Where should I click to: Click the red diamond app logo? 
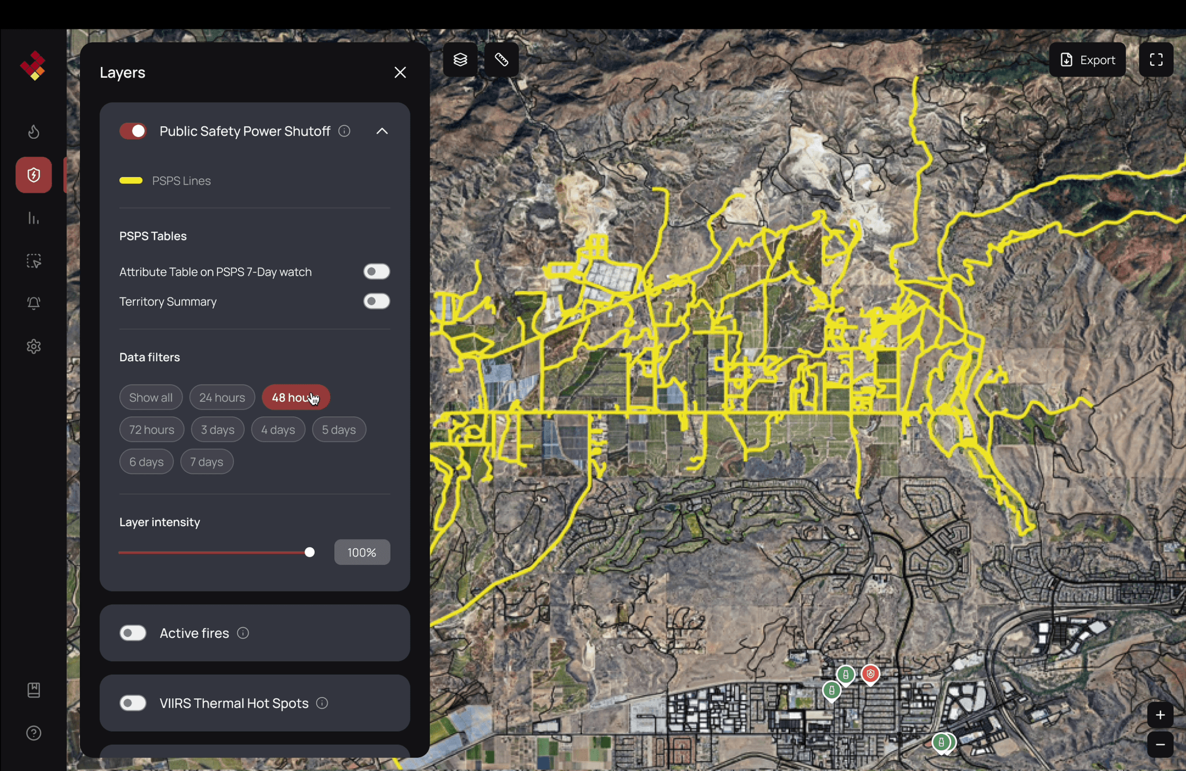click(33, 65)
